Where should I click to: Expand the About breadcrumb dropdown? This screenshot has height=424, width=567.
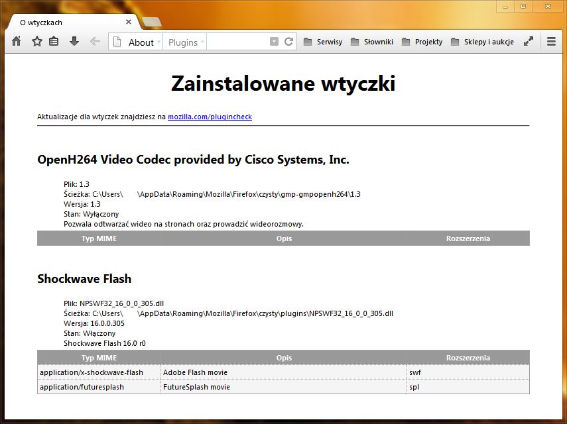point(158,42)
